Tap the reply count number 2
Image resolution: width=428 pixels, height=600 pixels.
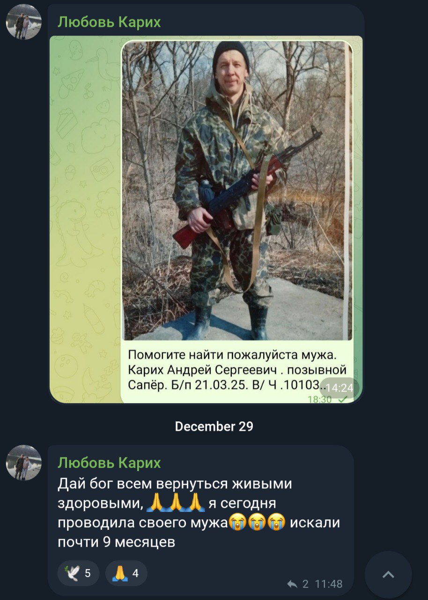[305, 584]
